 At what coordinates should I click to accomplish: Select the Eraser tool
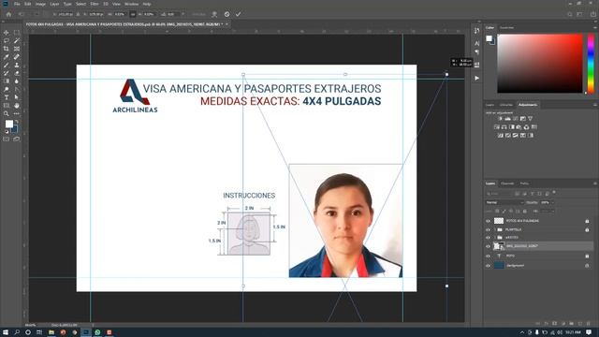coord(17,73)
